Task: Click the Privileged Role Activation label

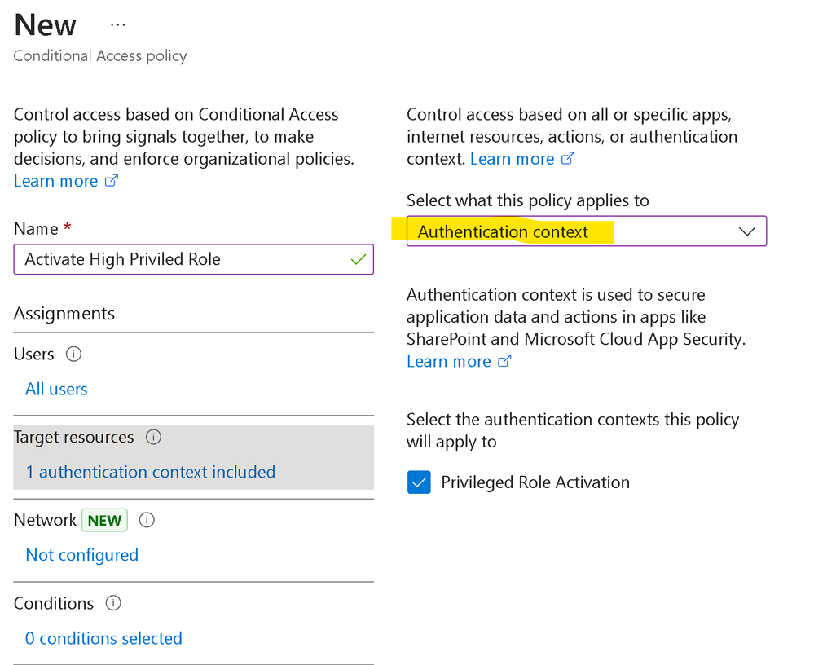Action: click(x=535, y=482)
